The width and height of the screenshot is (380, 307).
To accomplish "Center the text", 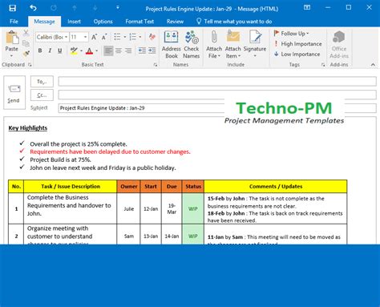I will pyautogui.click(x=119, y=50).
